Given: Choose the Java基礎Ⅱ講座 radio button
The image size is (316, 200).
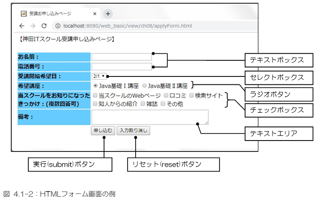Looking at the screenshot, I should point(145,86).
